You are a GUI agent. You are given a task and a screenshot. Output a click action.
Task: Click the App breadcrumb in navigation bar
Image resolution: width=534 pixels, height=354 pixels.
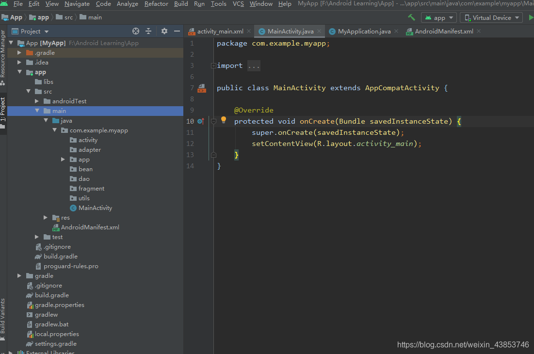pos(12,17)
